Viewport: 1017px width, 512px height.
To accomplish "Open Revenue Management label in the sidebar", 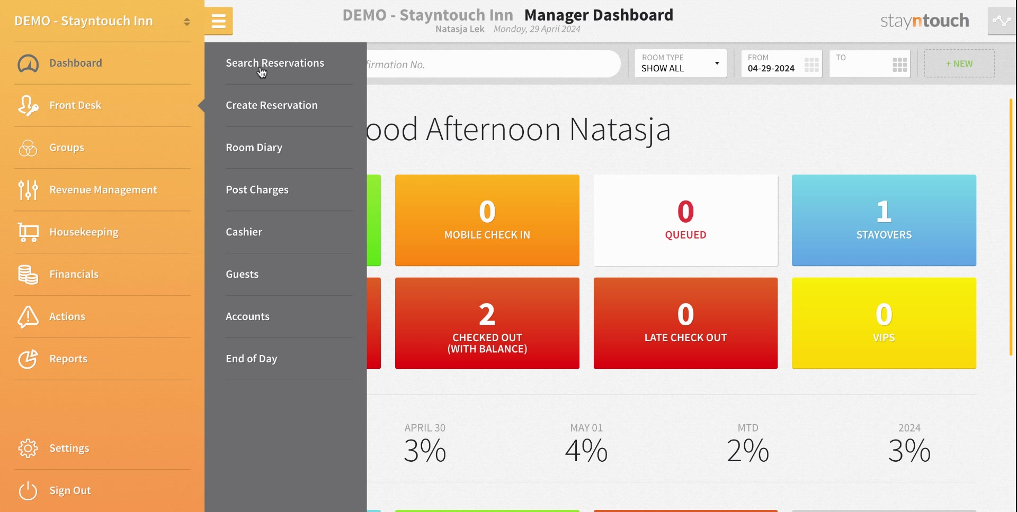I will pos(103,190).
